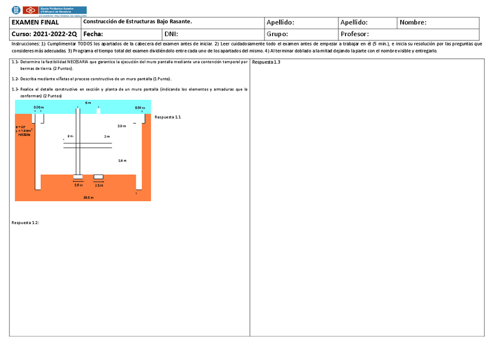The height and width of the screenshot is (350, 494).
Task: Click inside the first Apellido field
Action: click(x=300, y=22)
